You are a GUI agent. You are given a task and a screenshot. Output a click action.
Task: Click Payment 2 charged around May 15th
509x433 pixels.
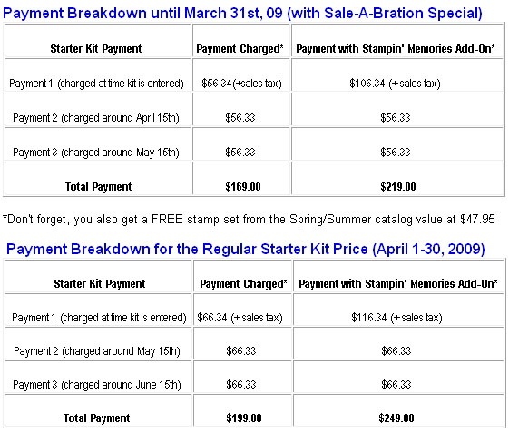point(97,351)
